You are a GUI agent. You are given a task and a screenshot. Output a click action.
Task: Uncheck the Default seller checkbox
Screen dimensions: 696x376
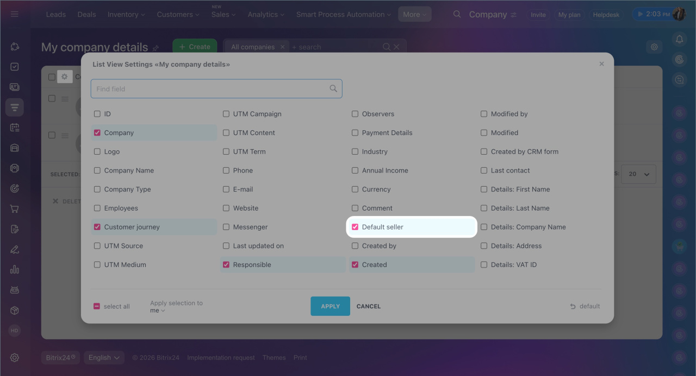tap(355, 227)
